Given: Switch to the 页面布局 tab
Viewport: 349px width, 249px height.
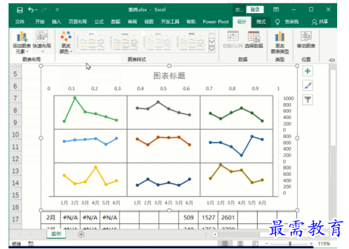Looking at the screenshot, I should click(78, 22).
